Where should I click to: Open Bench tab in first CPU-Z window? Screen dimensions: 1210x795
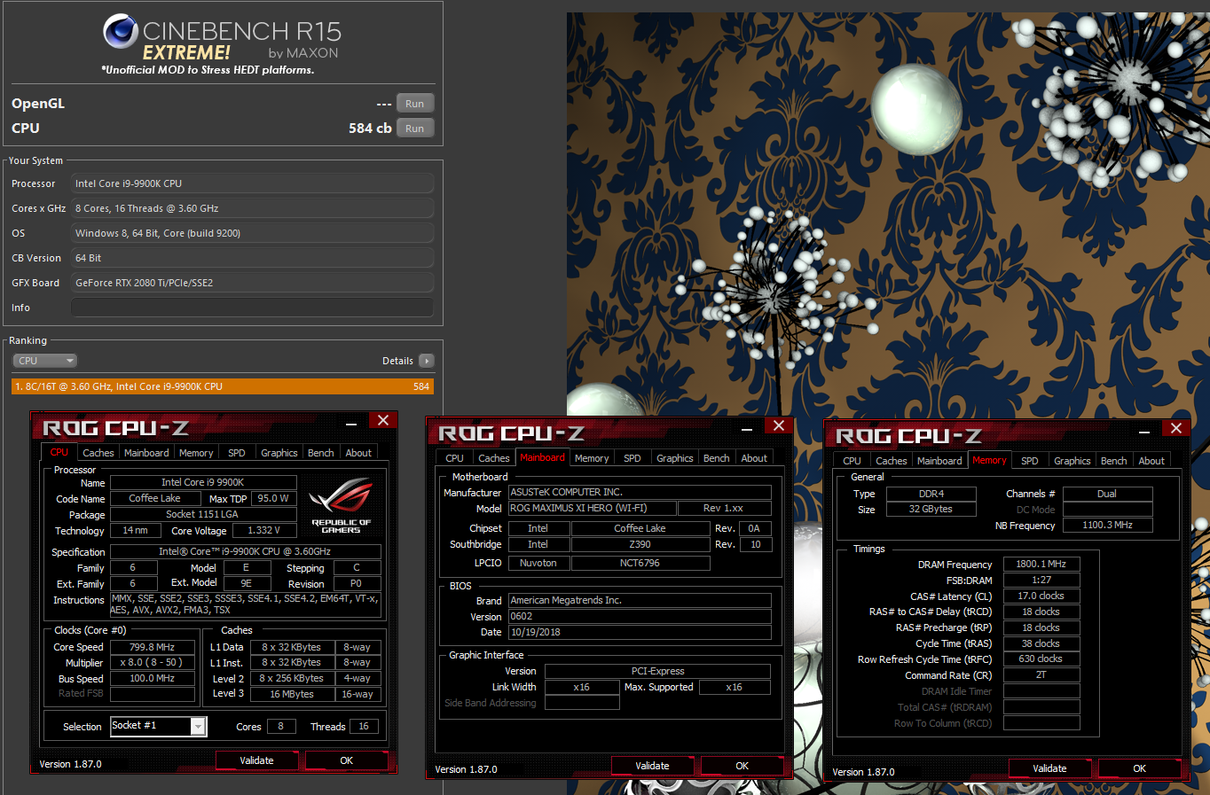(x=321, y=453)
